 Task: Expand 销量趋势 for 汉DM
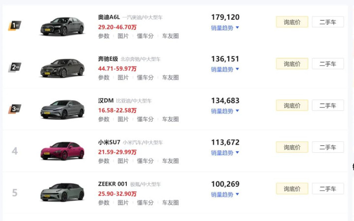point(225,111)
